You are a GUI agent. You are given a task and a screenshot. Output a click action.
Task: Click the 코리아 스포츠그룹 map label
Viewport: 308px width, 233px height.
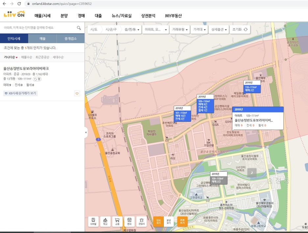tap(110, 135)
